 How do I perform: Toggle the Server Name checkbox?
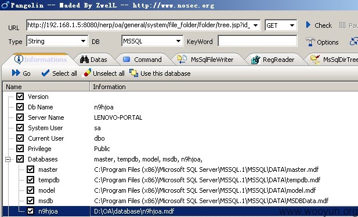click(20, 117)
